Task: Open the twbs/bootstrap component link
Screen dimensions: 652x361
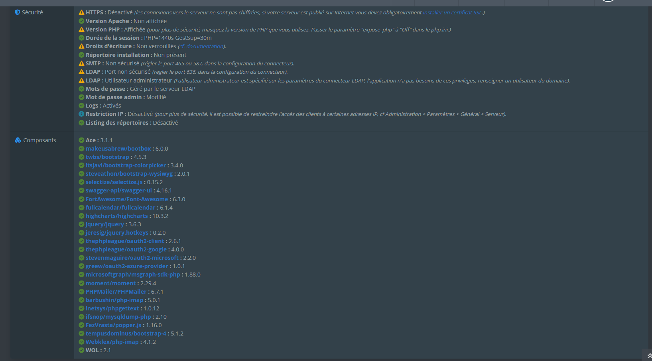Action: click(x=107, y=157)
